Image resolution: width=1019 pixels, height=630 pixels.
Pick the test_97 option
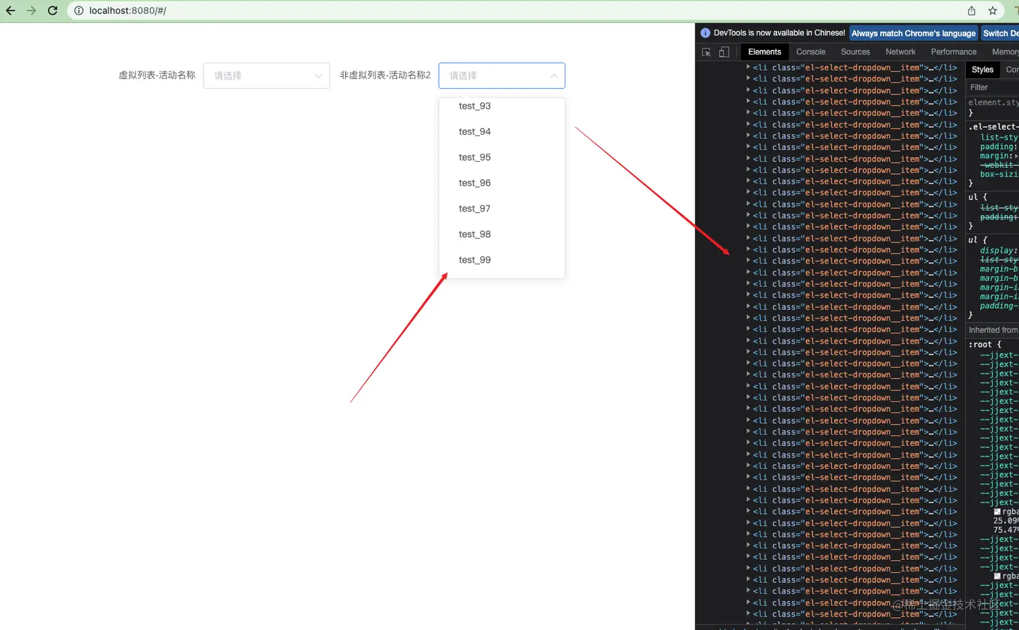point(501,208)
